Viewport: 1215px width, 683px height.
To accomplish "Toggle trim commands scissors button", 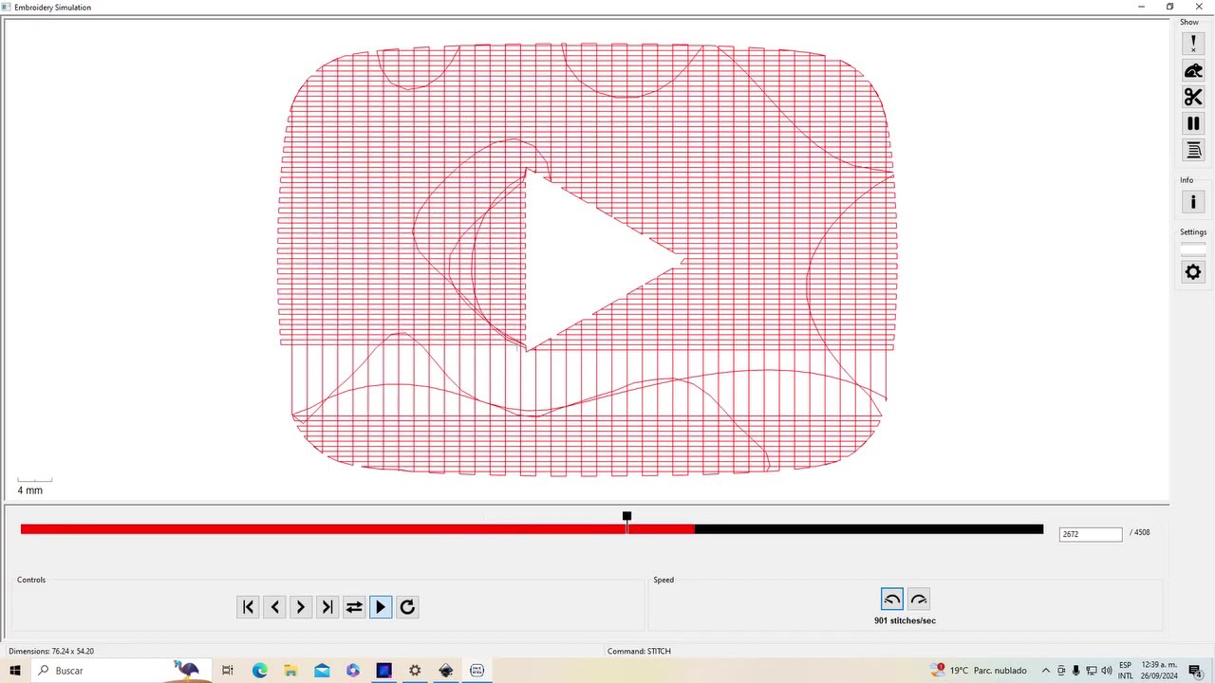I will [x=1193, y=97].
